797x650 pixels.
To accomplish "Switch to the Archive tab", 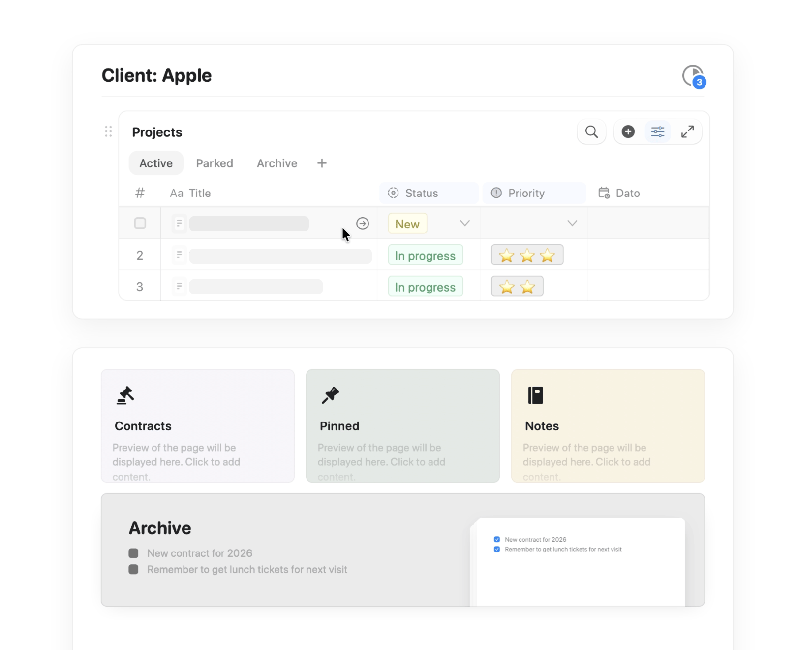I will (x=276, y=163).
